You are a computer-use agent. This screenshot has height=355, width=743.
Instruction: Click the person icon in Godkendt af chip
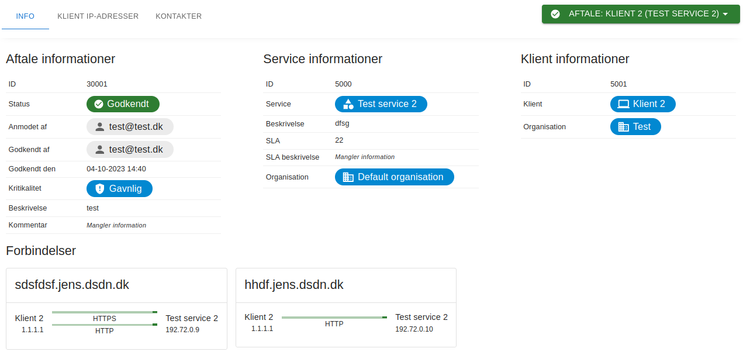tap(99, 150)
